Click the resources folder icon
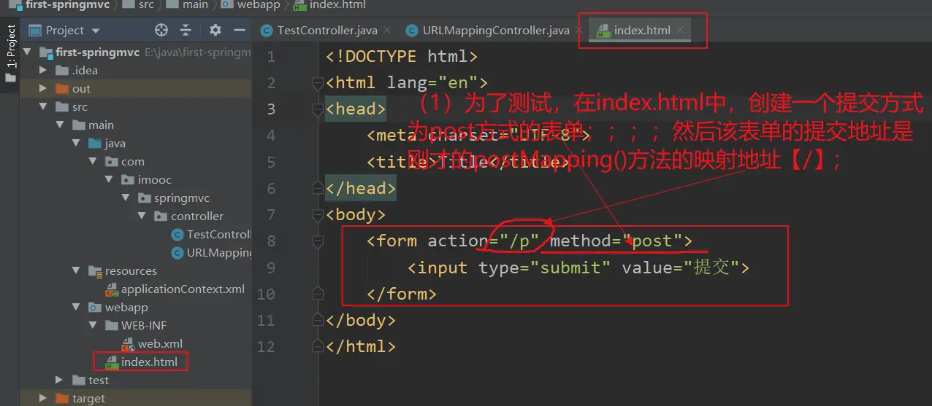Image resolution: width=932 pixels, height=406 pixels. (95, 270)
